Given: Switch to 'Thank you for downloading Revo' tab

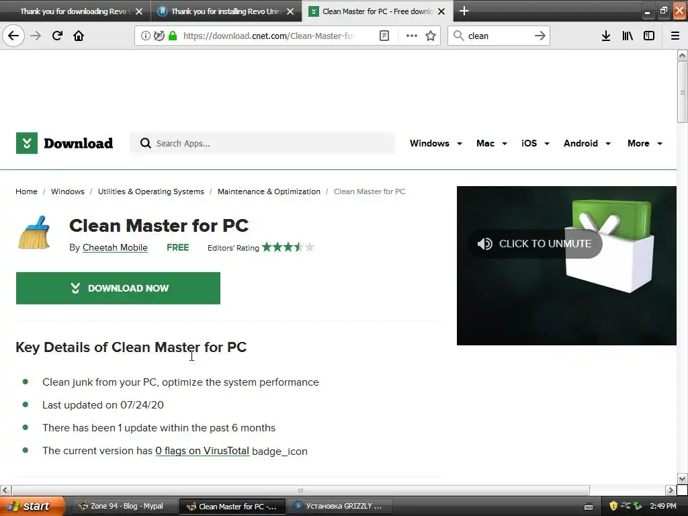Looking at the screenshot, I should [x=74, y=11].
